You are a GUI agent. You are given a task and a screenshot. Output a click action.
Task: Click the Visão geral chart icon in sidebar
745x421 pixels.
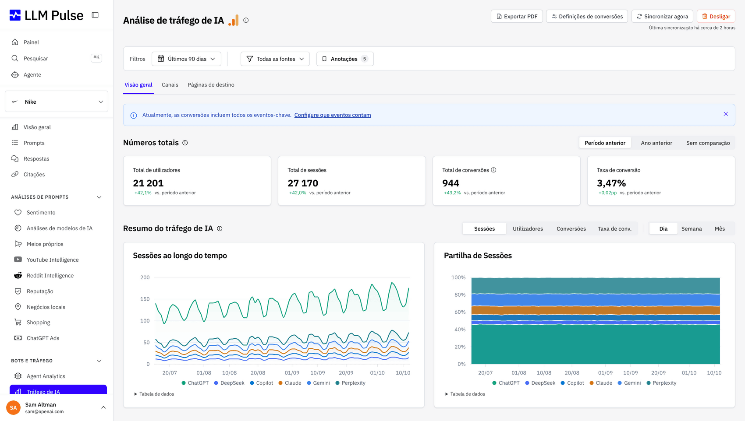point(15,127)
